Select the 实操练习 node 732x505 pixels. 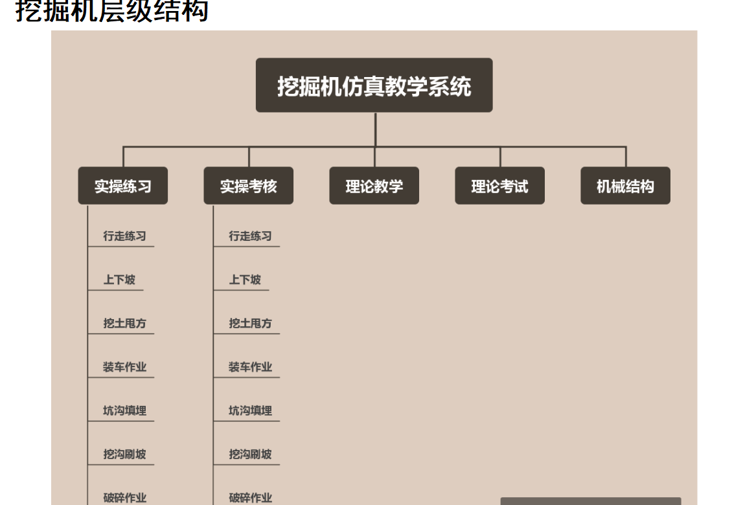tap(123, 186)
